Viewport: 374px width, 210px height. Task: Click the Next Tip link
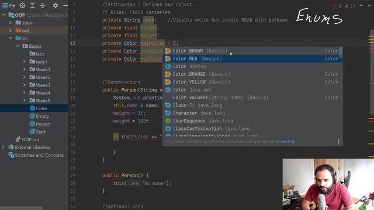(288, 141)
